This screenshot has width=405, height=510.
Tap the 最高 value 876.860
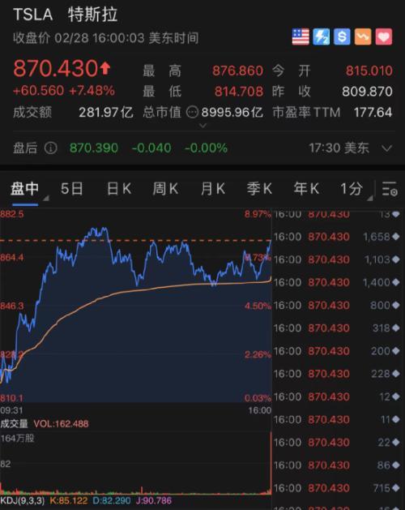click(x=237, y=71)
